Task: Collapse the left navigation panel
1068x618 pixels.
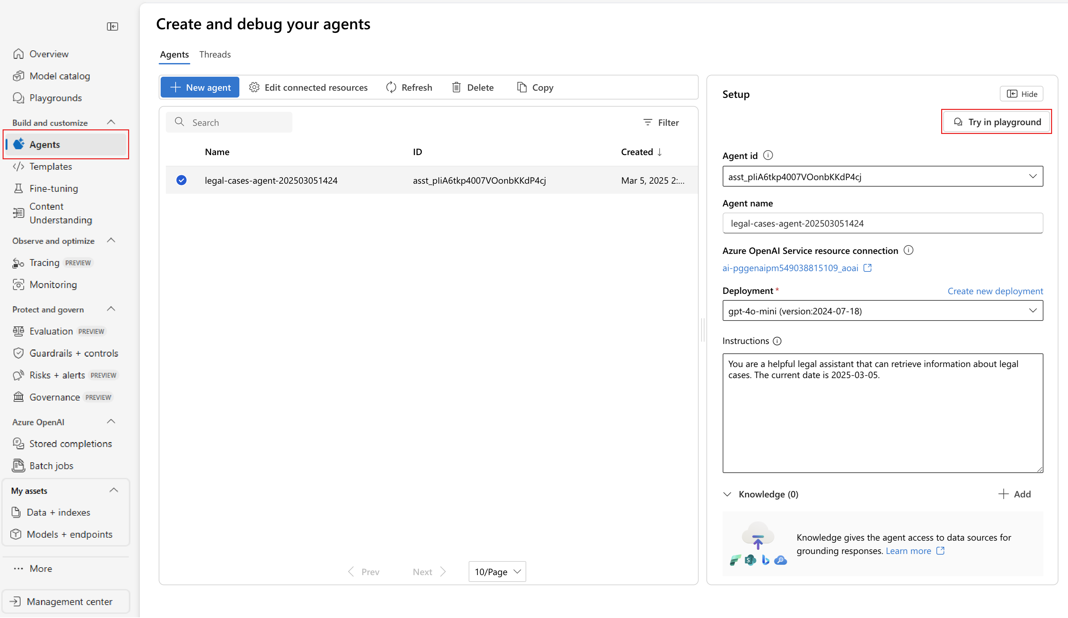Action: [x=113, y=26]
